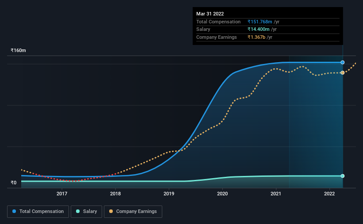Viewport: 363px width, 224px height.
Task: Click the Company Earnings row label in tooltip
Action: [217, 37]
